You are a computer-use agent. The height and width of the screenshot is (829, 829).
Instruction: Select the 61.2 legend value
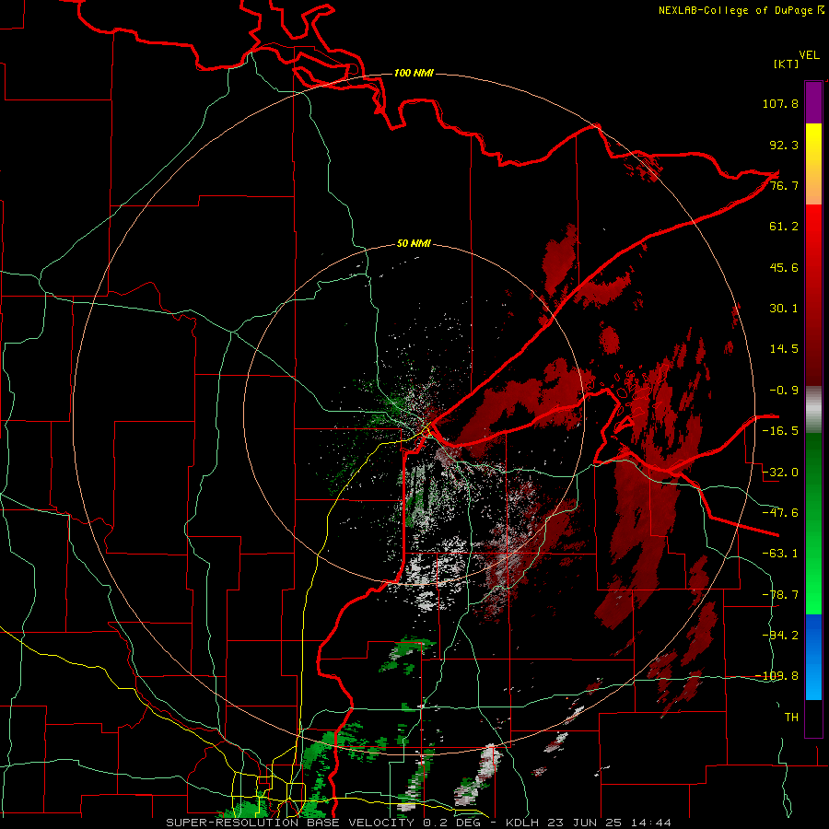point(784,227)
